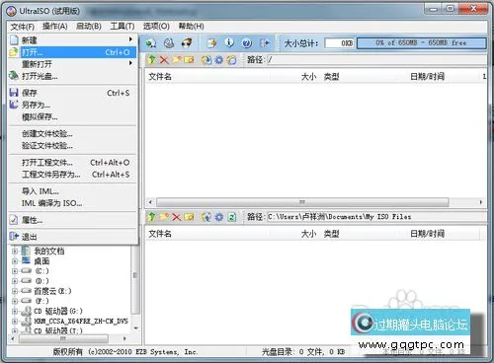The width and height of the screenshot is (494, 363).
Task: Click 文件名 column header in local files pane
Action: [x=208, y=234]
